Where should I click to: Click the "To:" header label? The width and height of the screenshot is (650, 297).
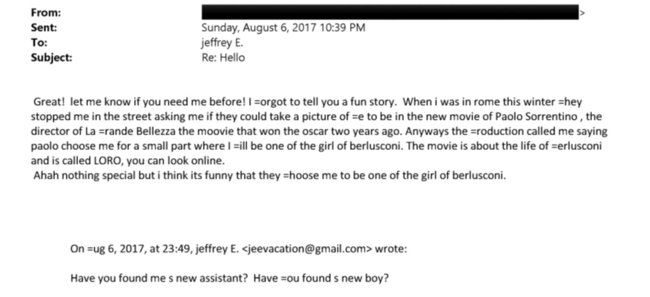click(x=39, y=43)
